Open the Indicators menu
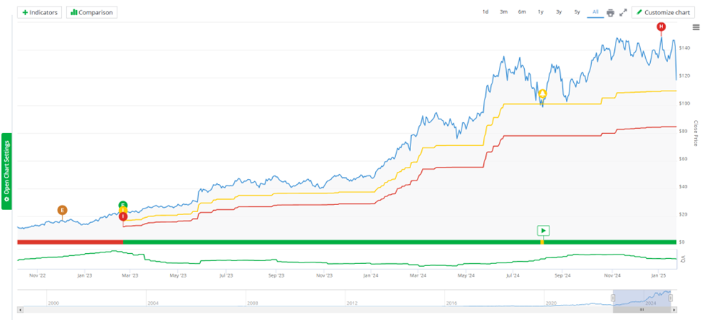This screenshot has height=320, width=702. pyautogui.click(x=40, y=12)
